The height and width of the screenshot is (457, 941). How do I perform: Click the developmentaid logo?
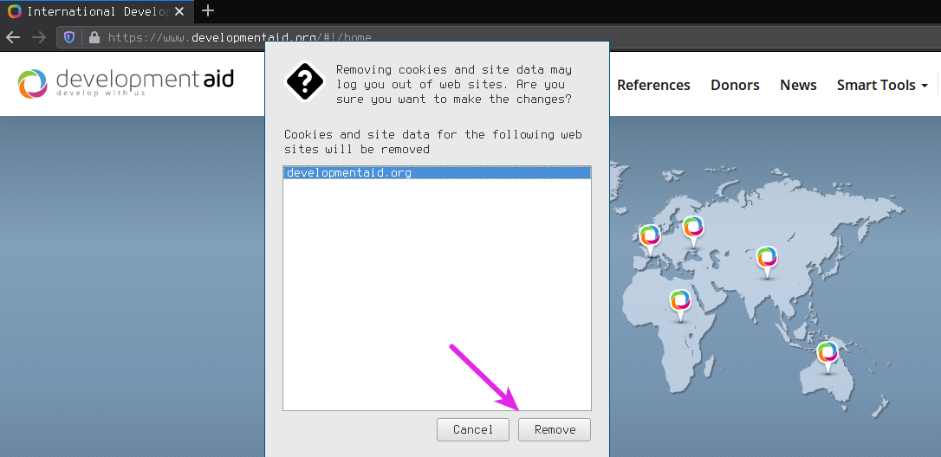point(127,83)
